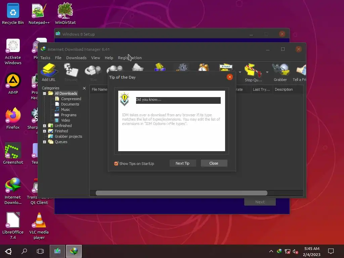Image resolution: width=344 pixels, height=258 pixels.
Task: Click the Description column header
Action: pos(288,89)
